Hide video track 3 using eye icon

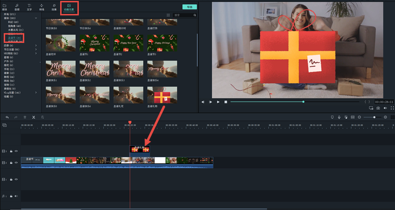coord(16,151)
